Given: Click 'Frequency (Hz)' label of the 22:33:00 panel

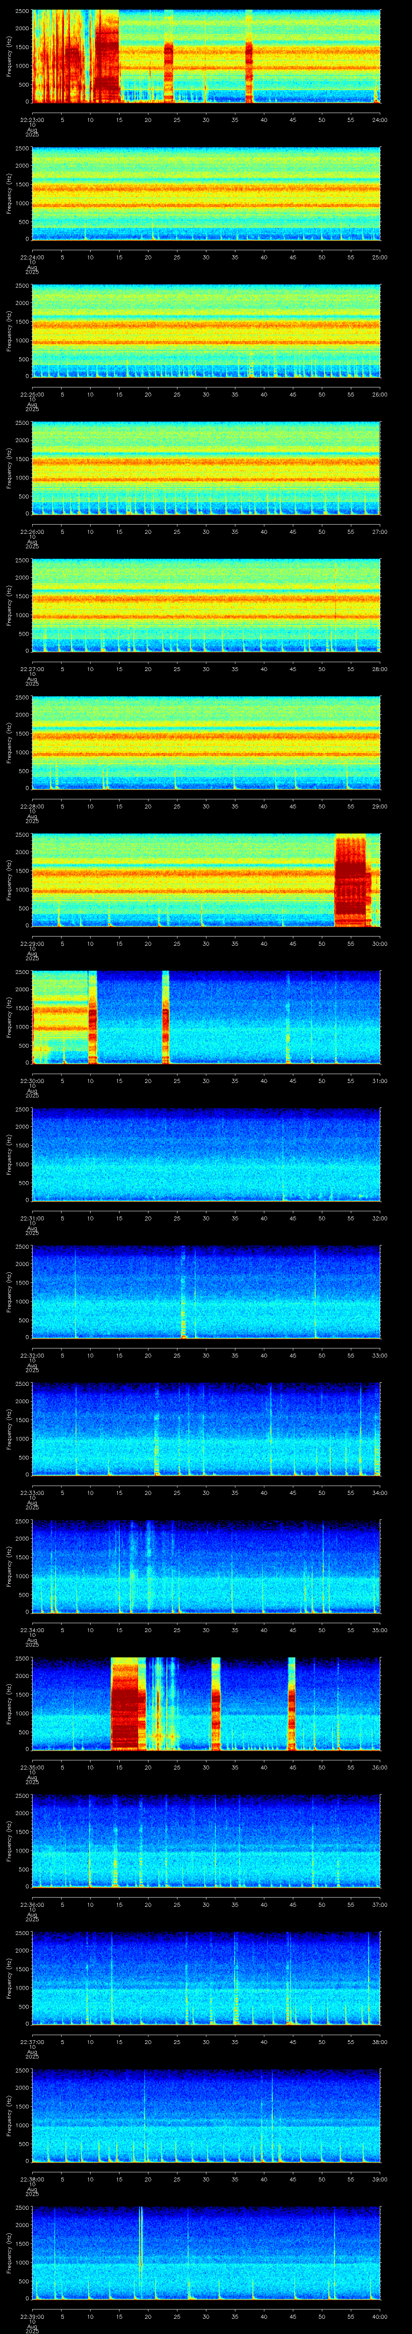Looking at the screenshot, I should pos(10,1429).
